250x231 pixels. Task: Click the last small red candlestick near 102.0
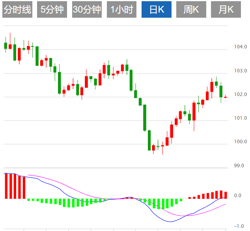(226, 97)
